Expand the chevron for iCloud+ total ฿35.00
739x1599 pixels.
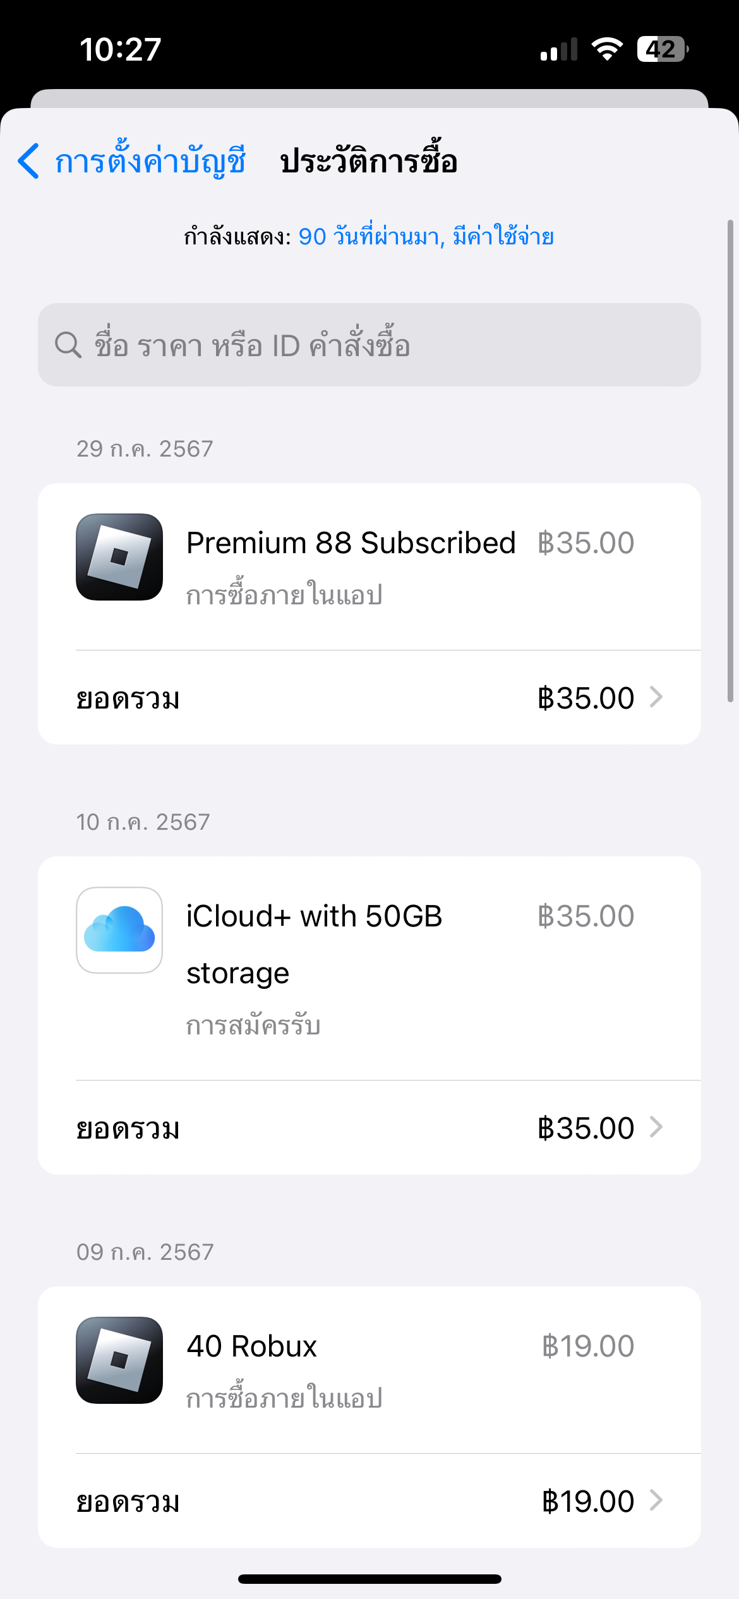pos(656,1127)
